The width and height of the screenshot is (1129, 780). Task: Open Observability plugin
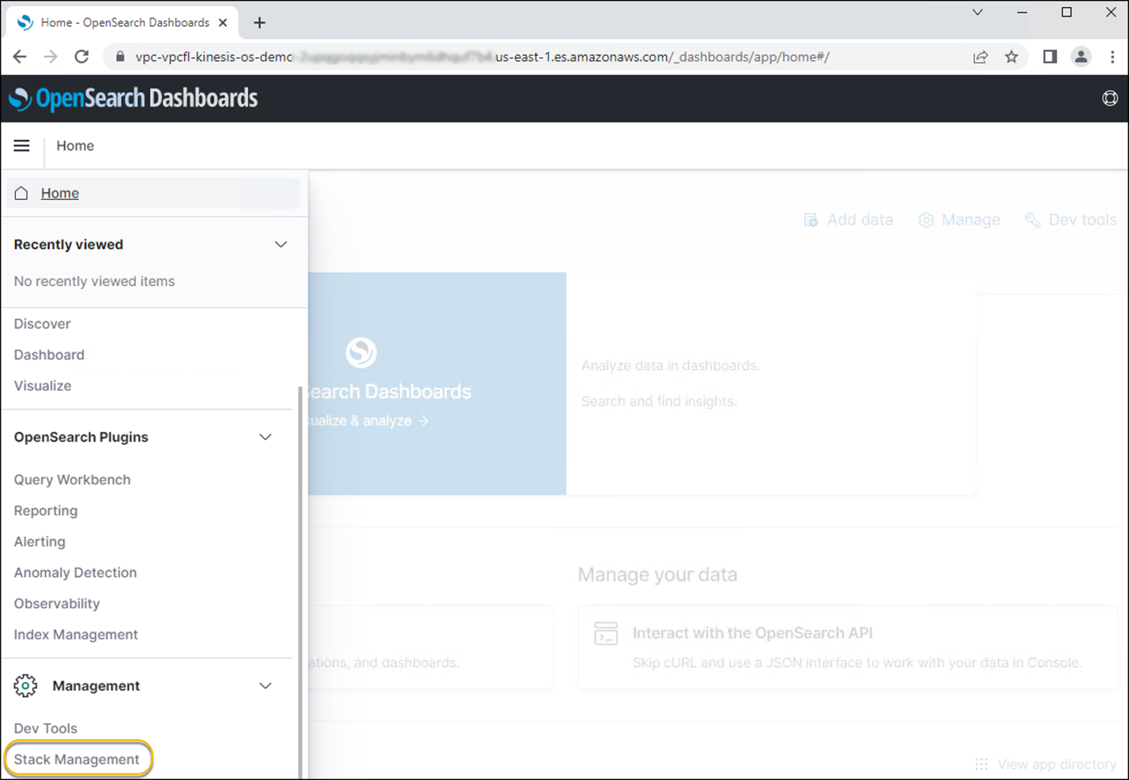coord(57,604)
